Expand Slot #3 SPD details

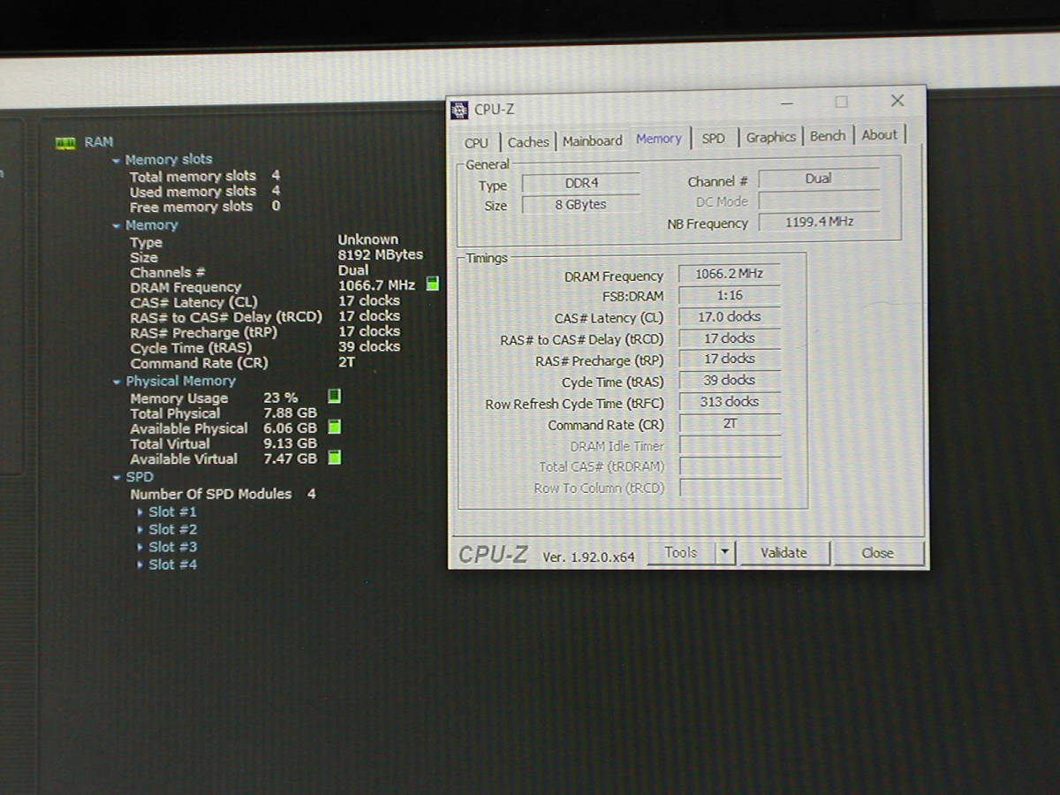[140, 548]
